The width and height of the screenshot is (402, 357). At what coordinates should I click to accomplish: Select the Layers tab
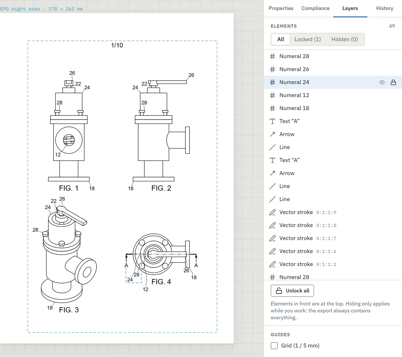click(350, 8)
